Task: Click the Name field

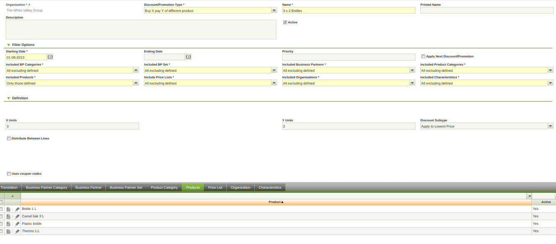Action: pos(349,10)
